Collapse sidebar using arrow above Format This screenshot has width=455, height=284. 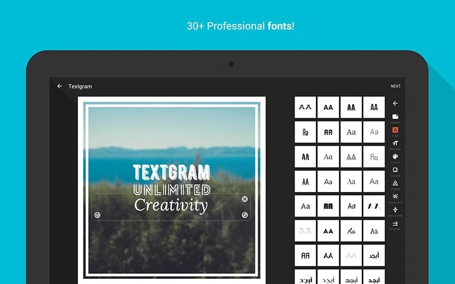tap(395, 103)
